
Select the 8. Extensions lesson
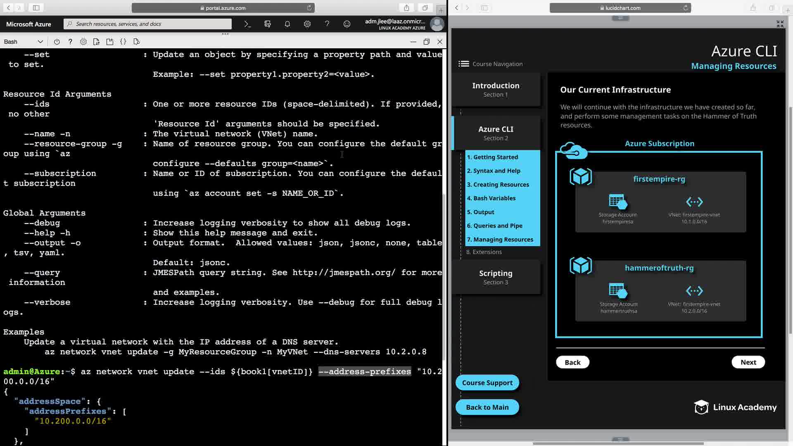tap(484, 252)
